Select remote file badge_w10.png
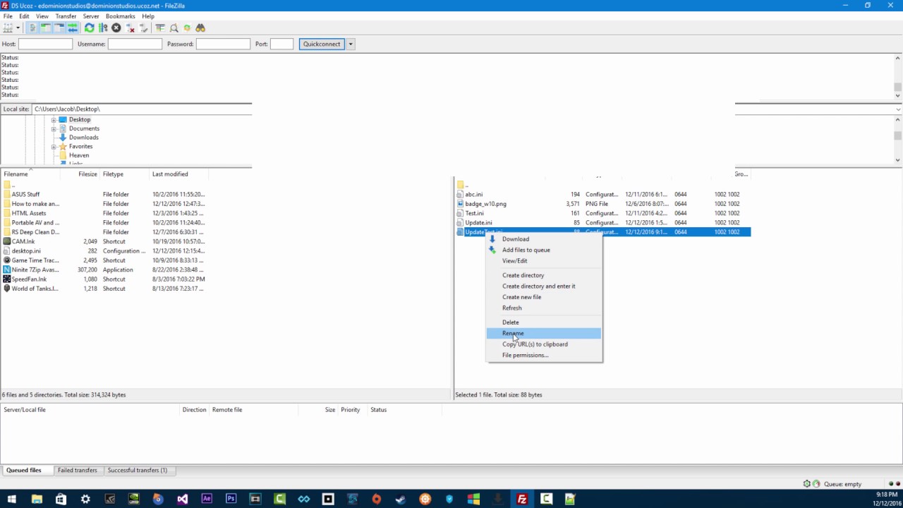This screenshot has width=903, height=508. pos(485,204)
